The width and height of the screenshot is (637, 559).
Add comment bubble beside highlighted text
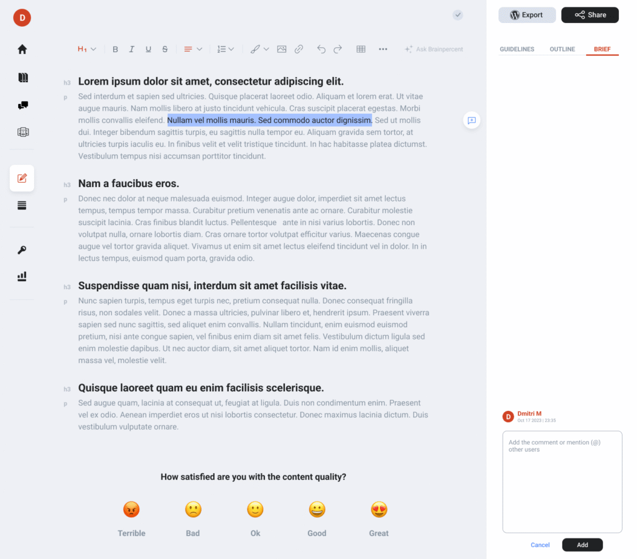coord(472,120)
